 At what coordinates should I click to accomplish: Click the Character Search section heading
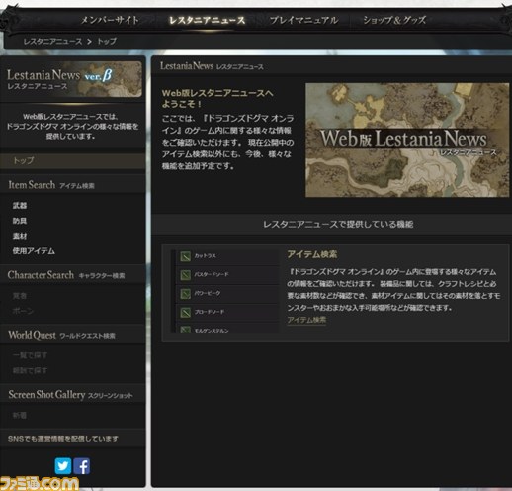pyautogui.click(x=66, y=275)
